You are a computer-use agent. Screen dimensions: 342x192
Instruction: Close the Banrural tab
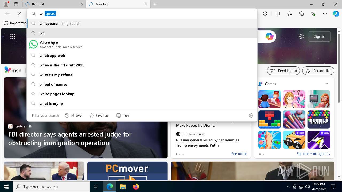[82, 4]
